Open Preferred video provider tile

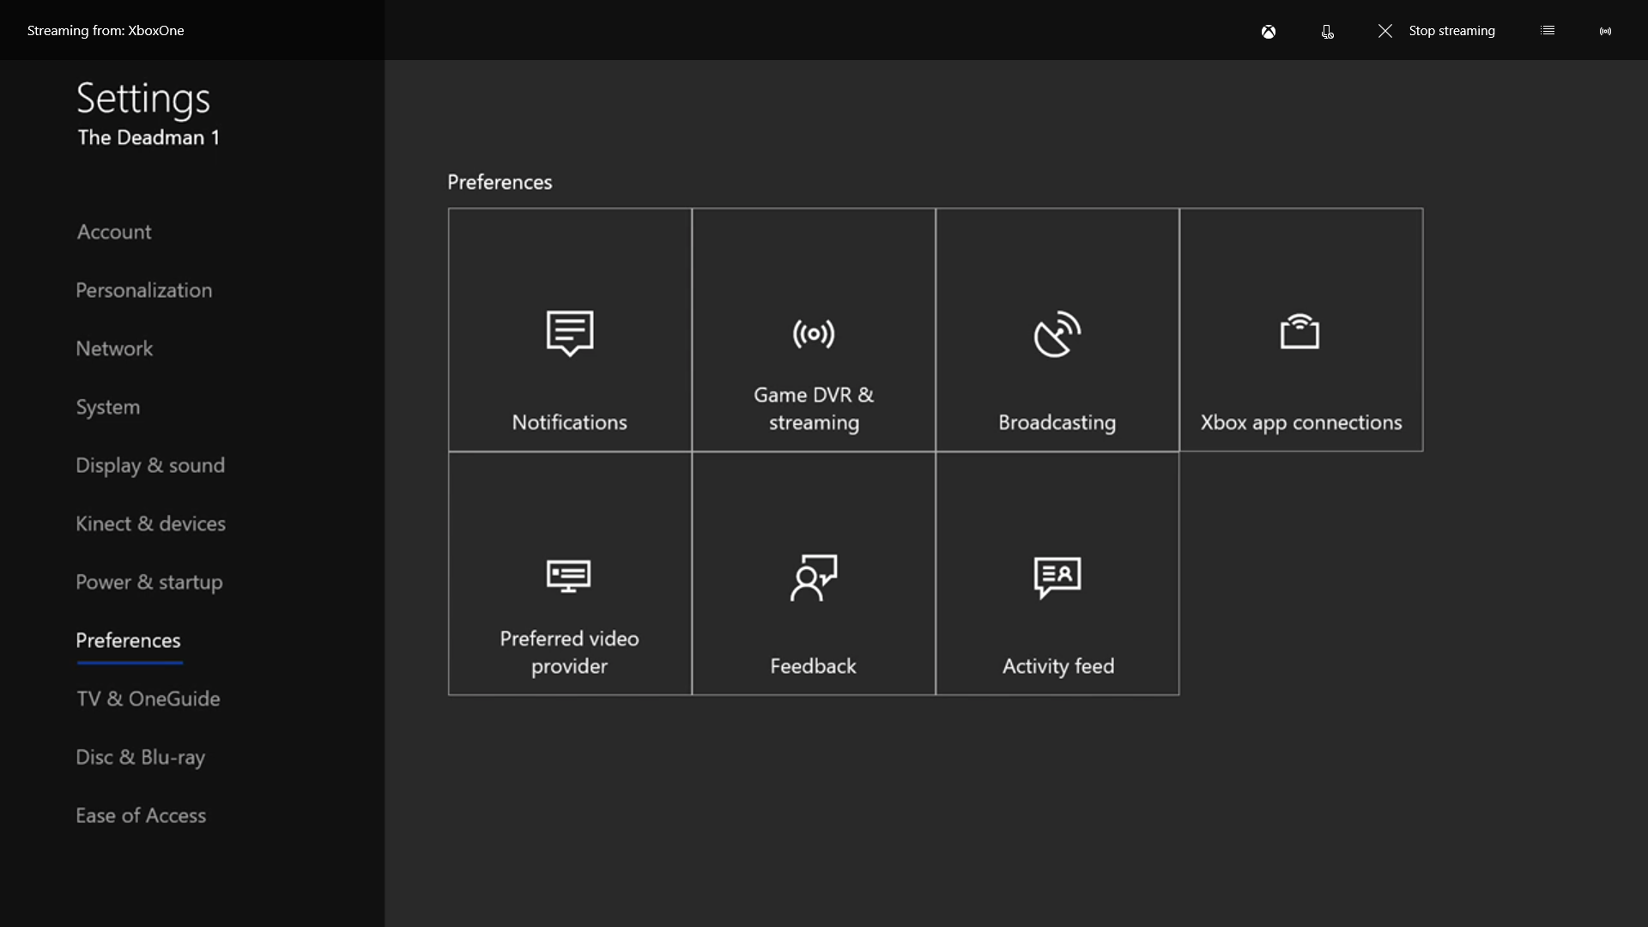point(570,573)
